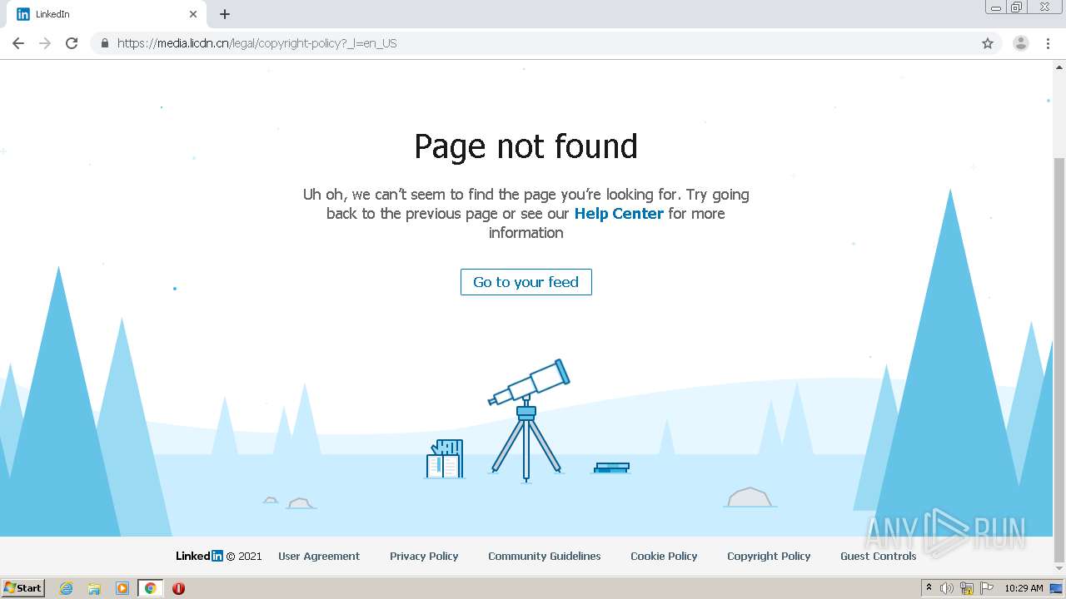The width and height of the screenshot is (1066, 599).
Task: Click the taskbar clock showing 10:29 AM
Action: click(1024, 588)
